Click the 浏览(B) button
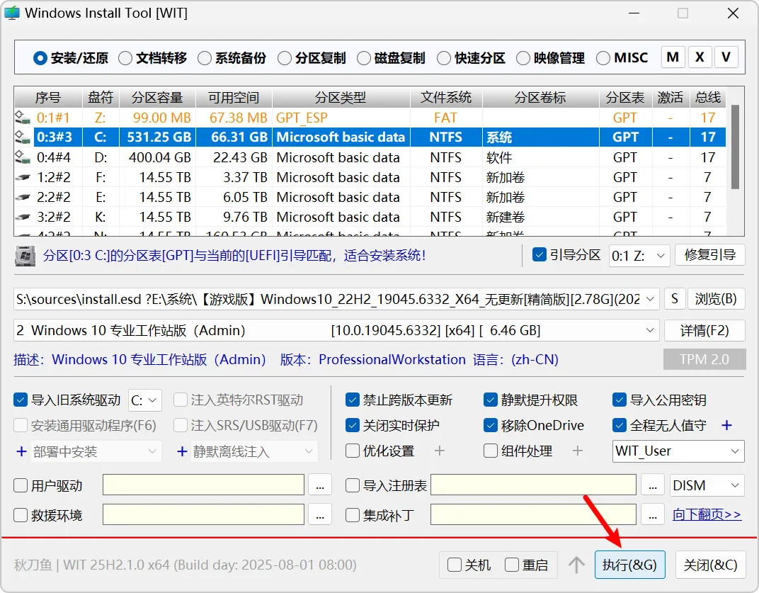The width and height of the screenshot is (759, 593). (x=716, y=299)
